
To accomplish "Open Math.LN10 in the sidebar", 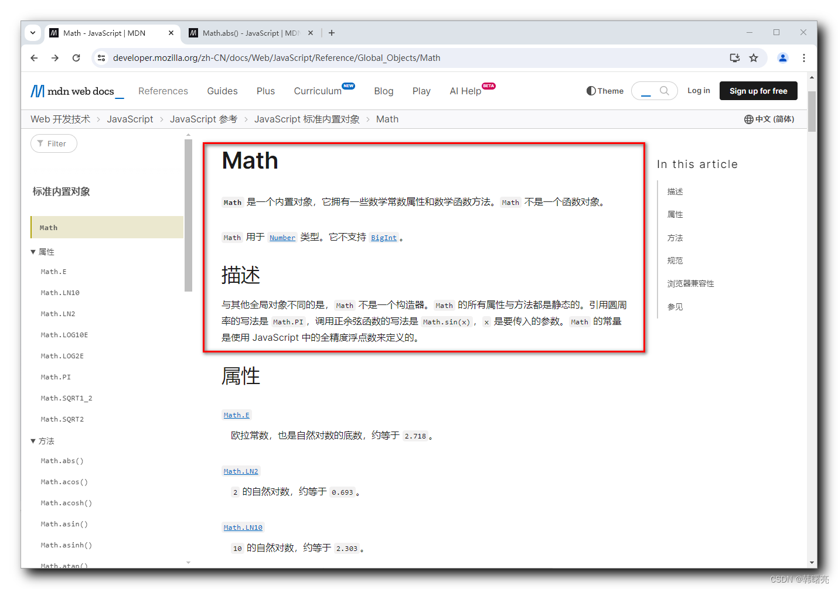I will click(60, 293).
